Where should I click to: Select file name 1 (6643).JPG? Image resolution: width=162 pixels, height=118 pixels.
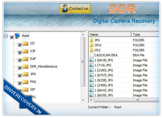pos(104,90)
